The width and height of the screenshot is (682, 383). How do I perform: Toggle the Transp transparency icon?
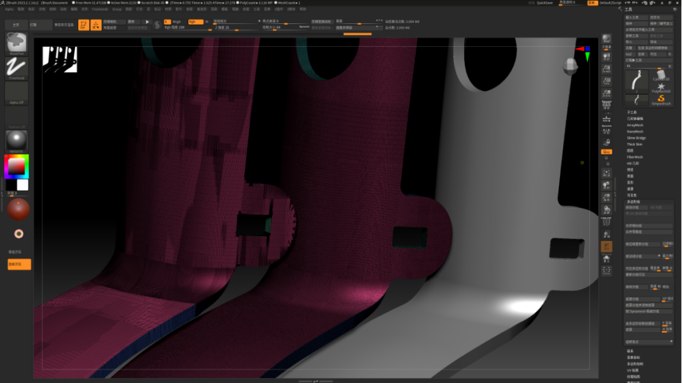(x=606, y=235)
